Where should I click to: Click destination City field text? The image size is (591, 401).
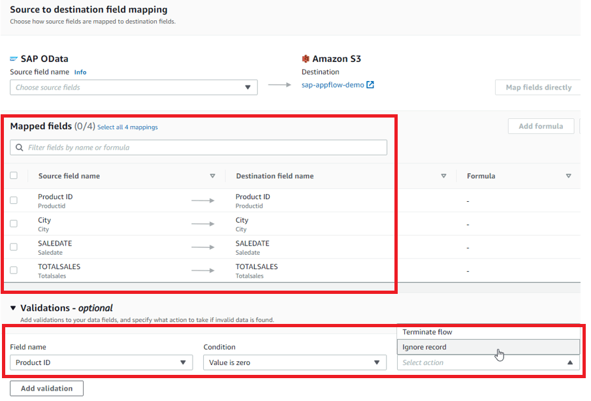click(x=242, y=220)
